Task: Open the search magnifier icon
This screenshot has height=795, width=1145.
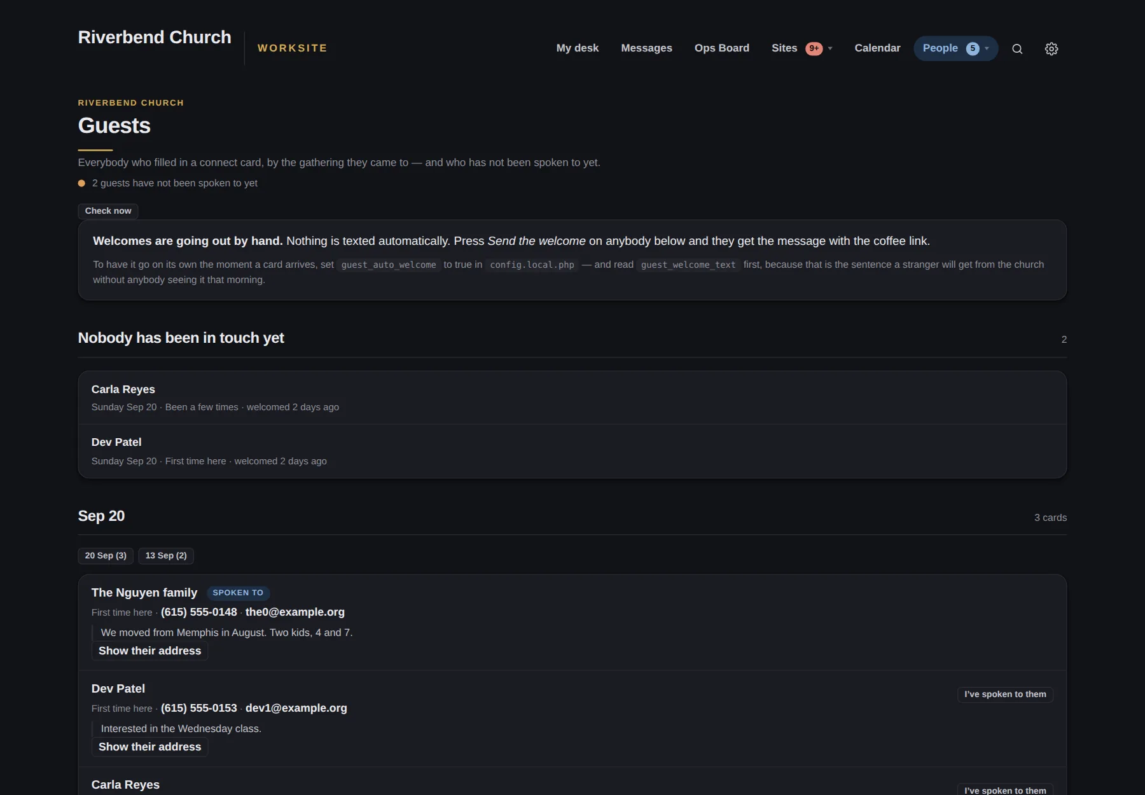Action: [x=1017, y=49]
